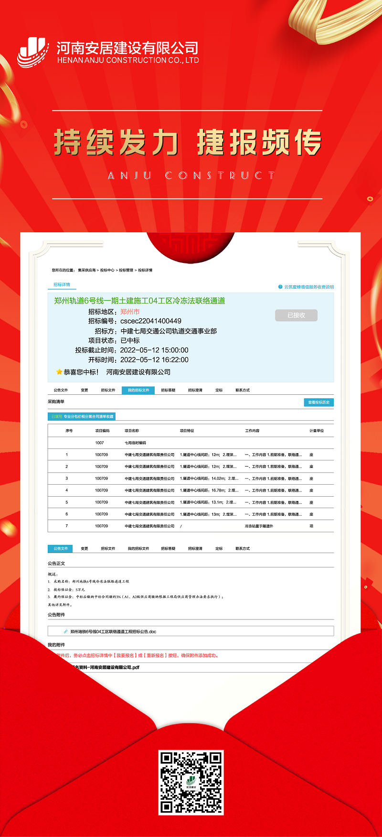
Task: Select 招标答疑 tab in upper tab bar
Action: (x=168, y=390)
